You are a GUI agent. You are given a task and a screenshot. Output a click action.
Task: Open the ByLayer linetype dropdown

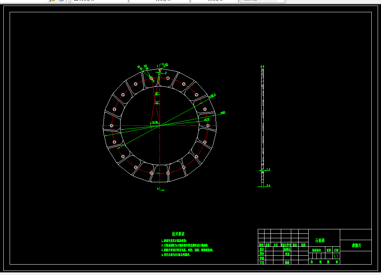(160, 1)
